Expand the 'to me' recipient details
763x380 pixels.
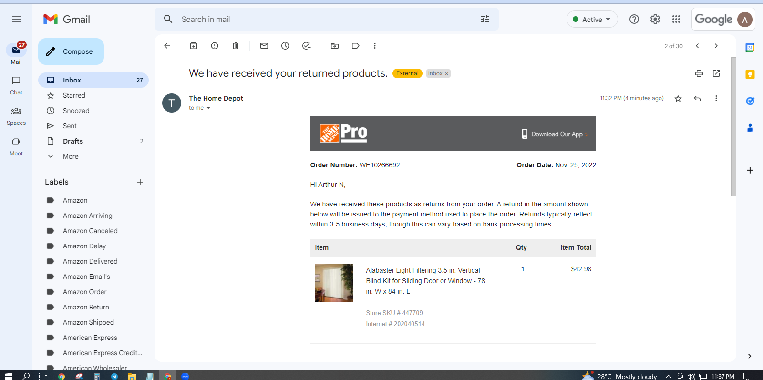[208, 108]
